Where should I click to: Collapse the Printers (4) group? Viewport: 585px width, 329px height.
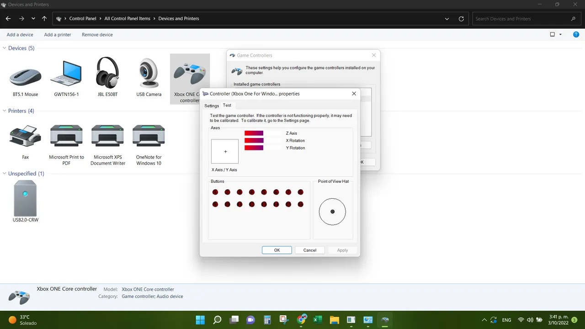click(x=5, y=111)
